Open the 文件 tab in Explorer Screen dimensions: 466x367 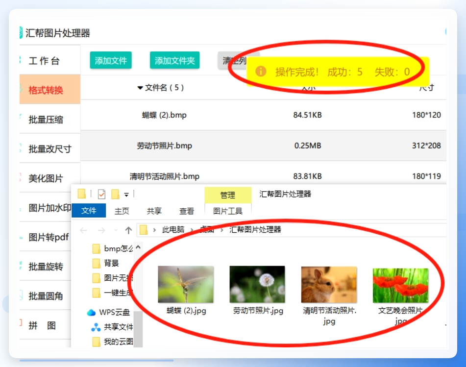point(89,210)
